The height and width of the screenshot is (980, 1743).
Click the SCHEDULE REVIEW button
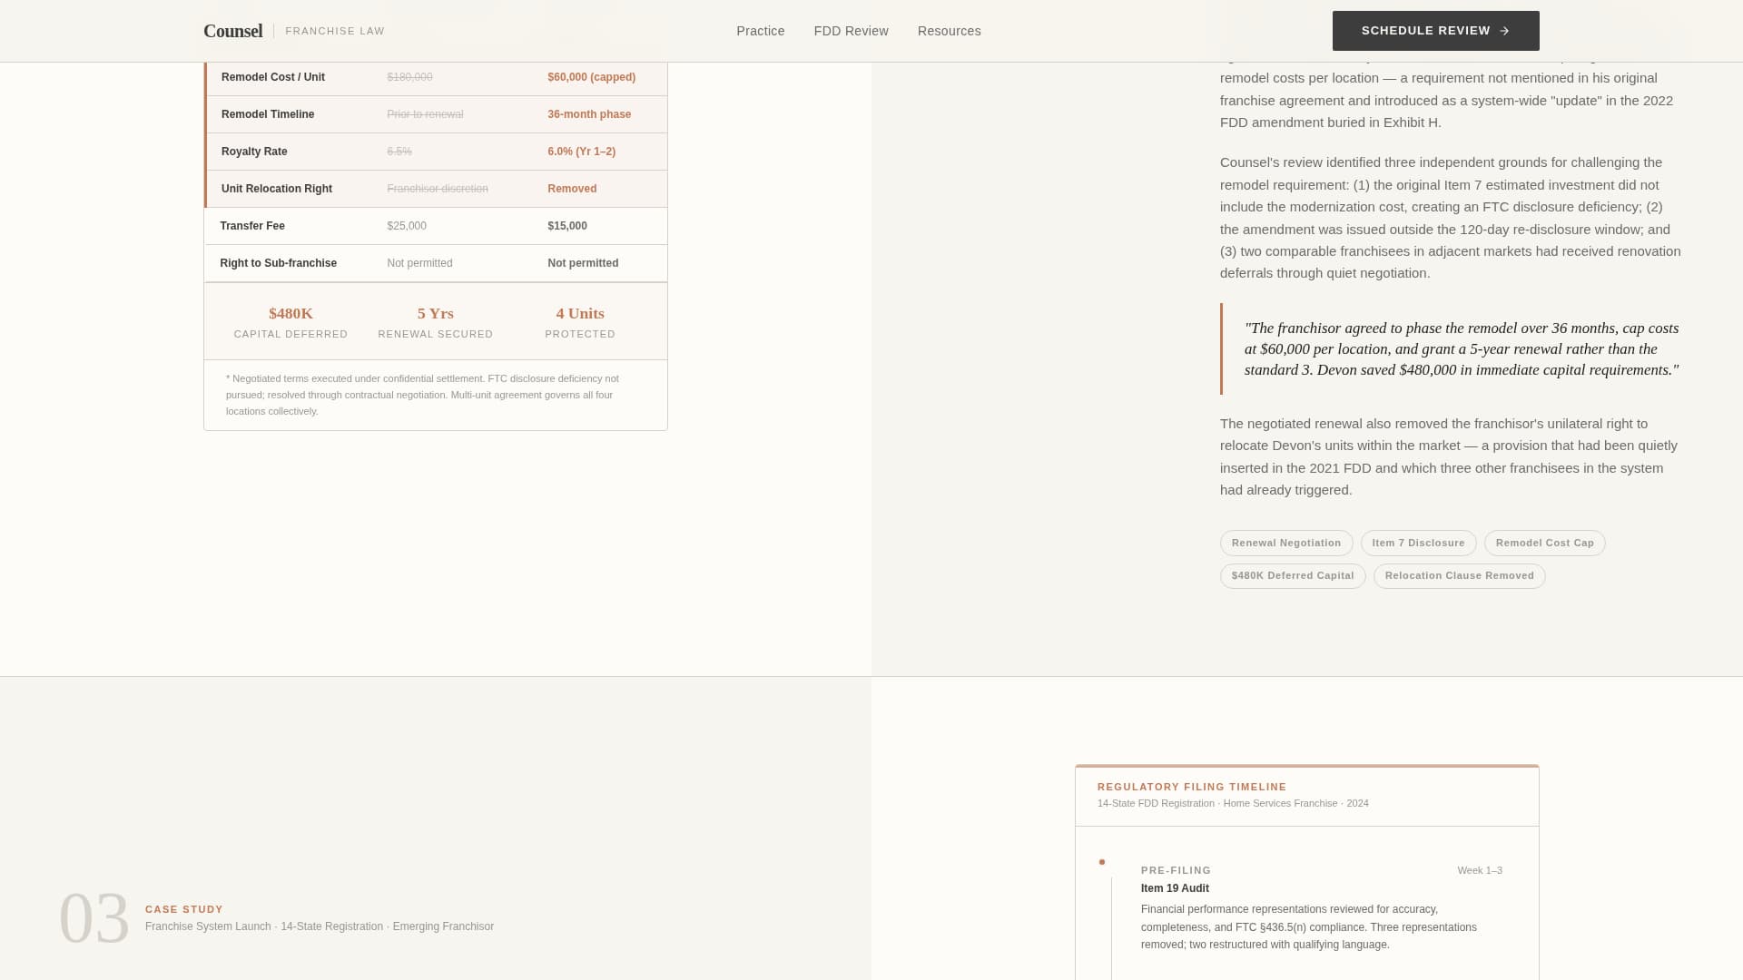coord(1434,30)
